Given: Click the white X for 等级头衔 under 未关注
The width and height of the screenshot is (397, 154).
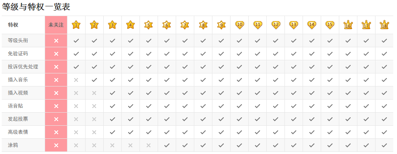Looking at the screenshot, I should [x=56, y=41].
